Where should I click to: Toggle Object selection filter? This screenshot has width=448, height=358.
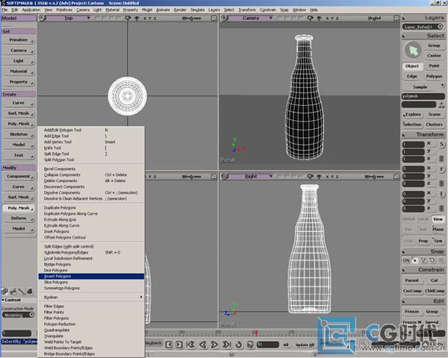412,66
